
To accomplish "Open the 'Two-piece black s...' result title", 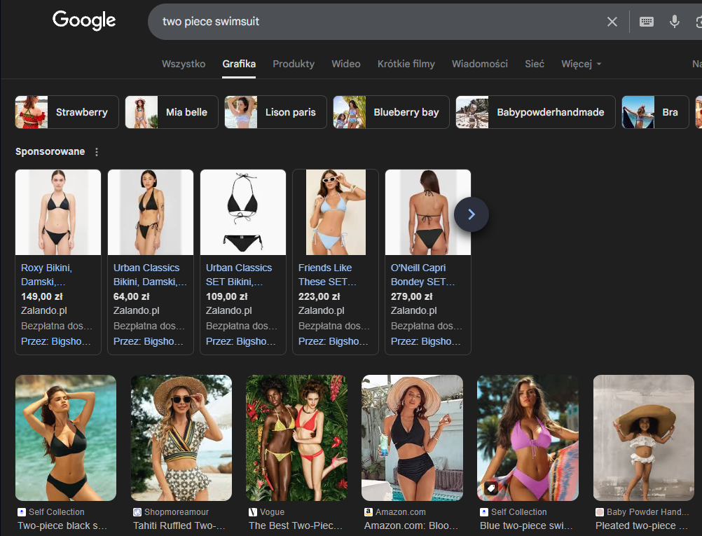I will pos(62,525).
